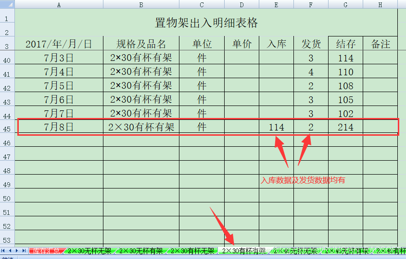Go to first sheet with navigation arrow
Screen dimensions: 406x259
coord(3,251)
